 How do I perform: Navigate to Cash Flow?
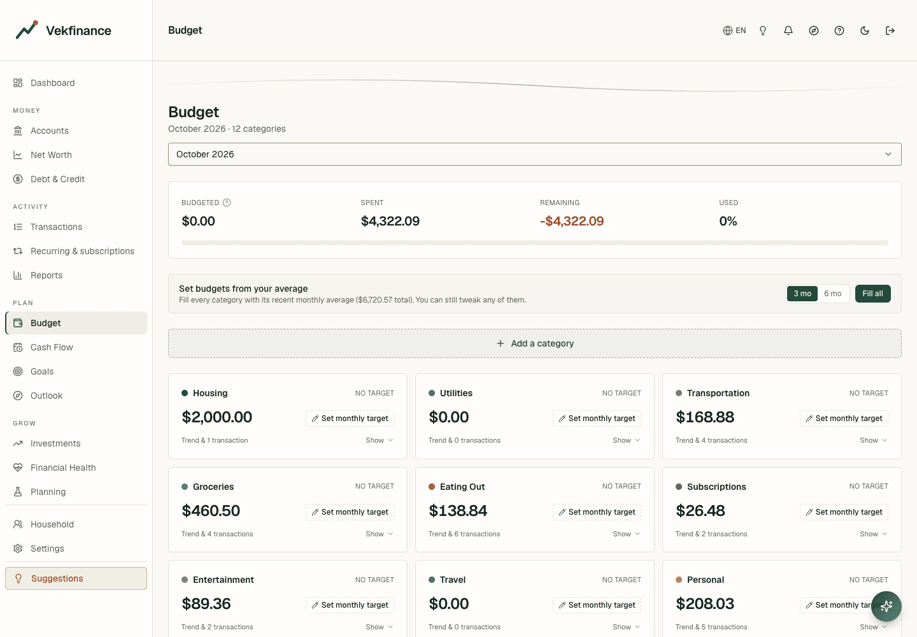(76, 347)
